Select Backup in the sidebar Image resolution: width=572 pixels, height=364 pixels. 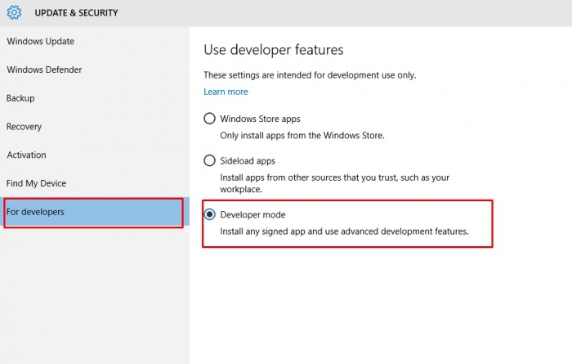[20, 98]
